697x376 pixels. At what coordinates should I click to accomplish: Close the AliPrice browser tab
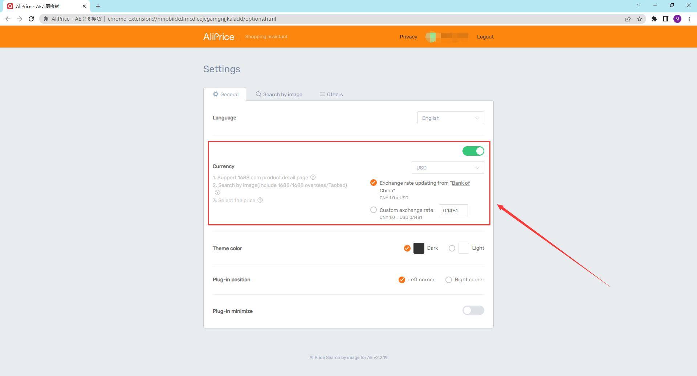[84, 6]
